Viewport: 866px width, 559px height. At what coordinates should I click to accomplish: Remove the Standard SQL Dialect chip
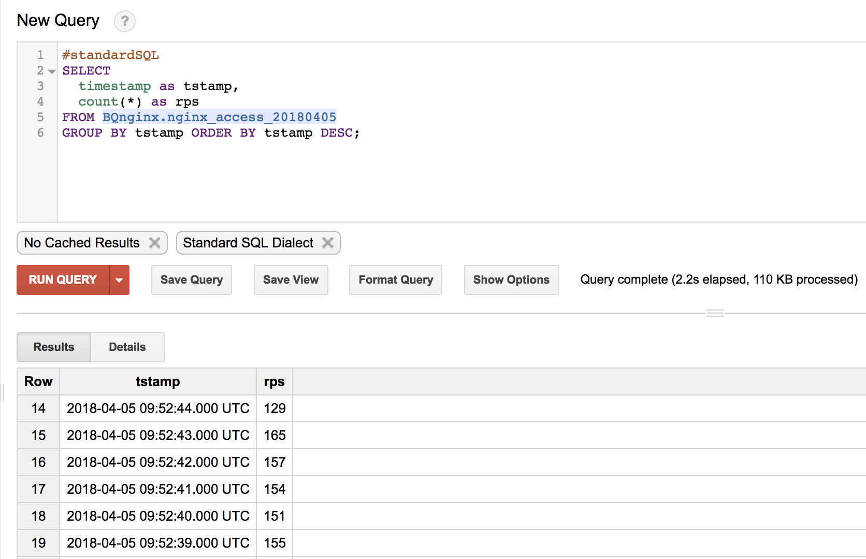327,243
